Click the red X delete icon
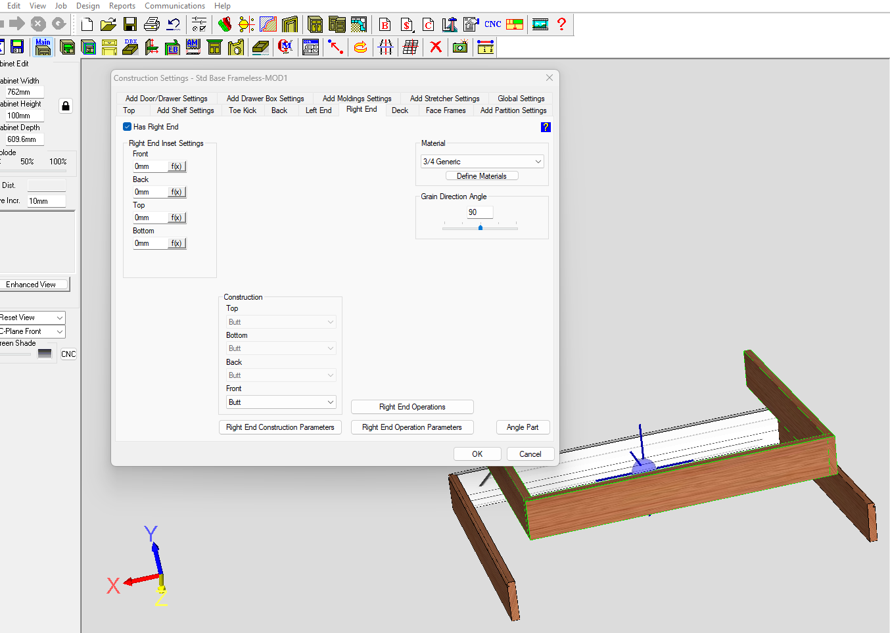890x633 pixels. (435, 47)
